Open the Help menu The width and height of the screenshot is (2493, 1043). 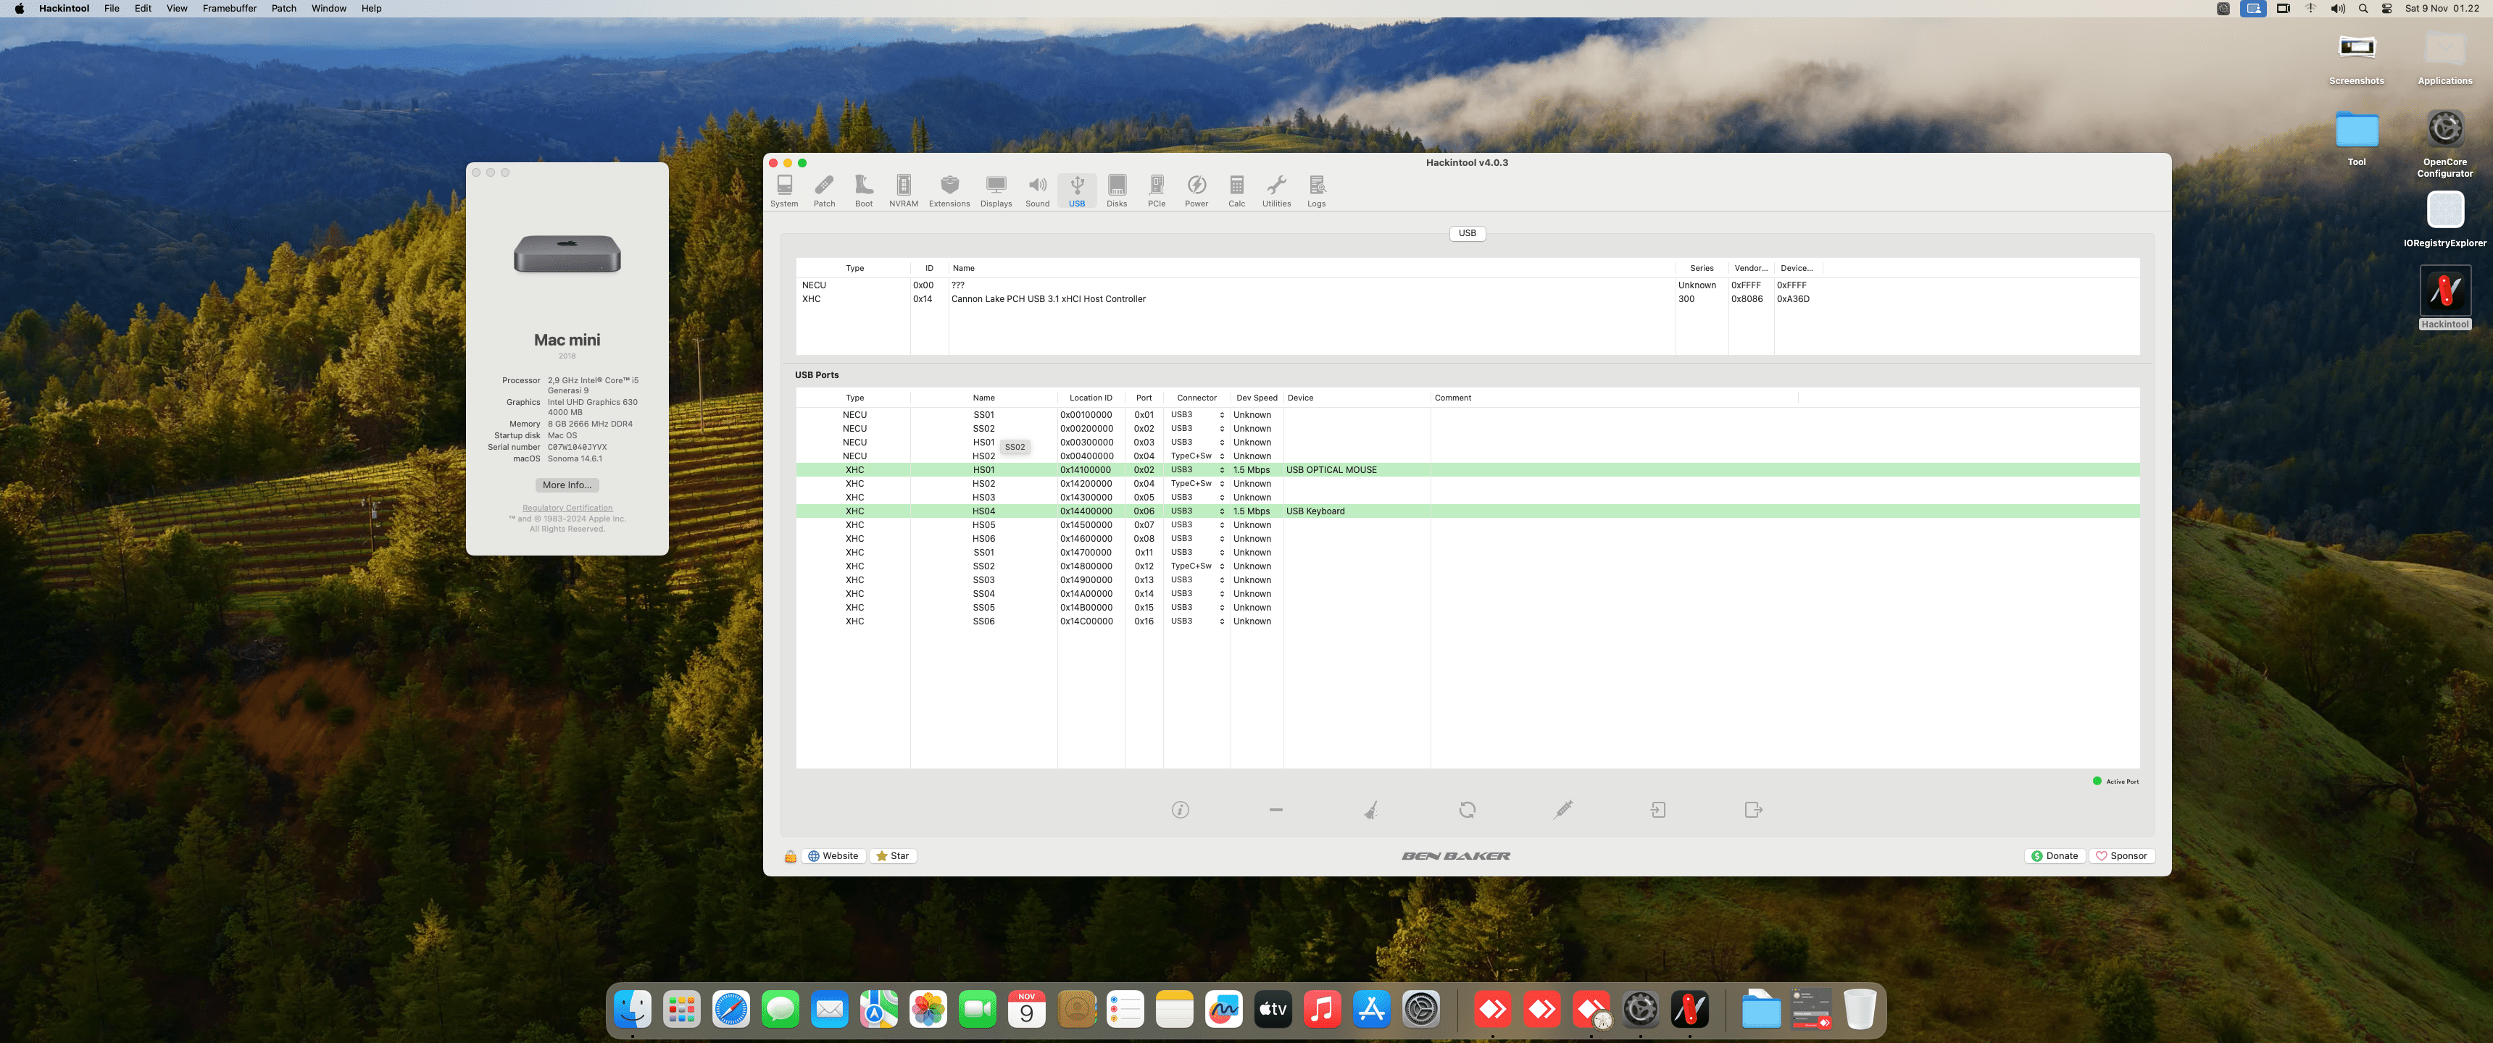[x=372, y=9]
